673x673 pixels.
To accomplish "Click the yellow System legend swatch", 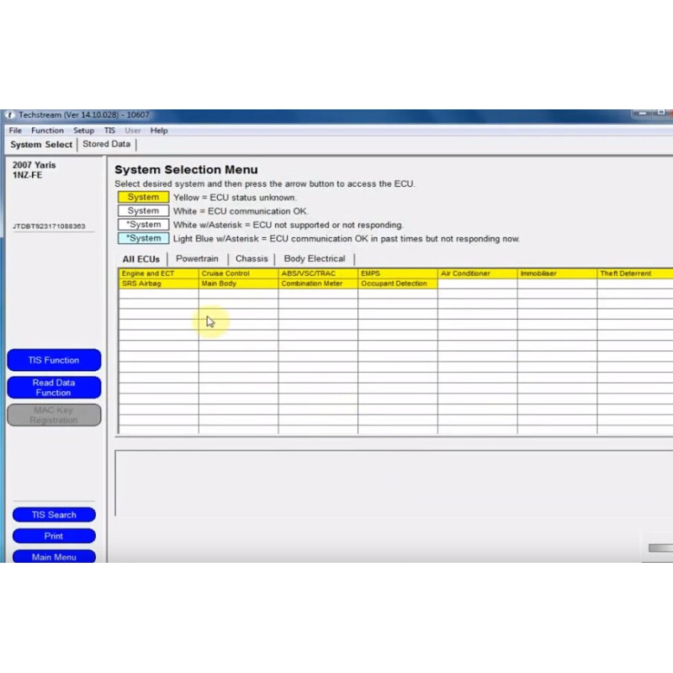I will point(143,197).
